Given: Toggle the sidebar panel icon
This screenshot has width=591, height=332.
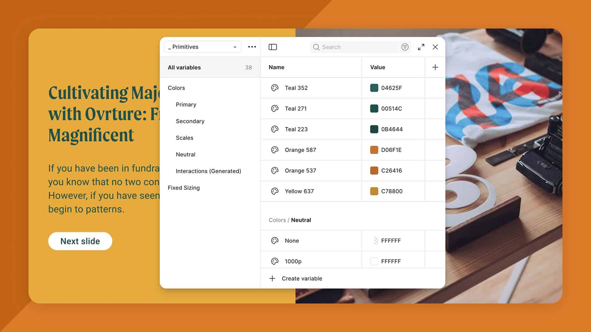Looking at the screenshot, I should coord(273,47).
